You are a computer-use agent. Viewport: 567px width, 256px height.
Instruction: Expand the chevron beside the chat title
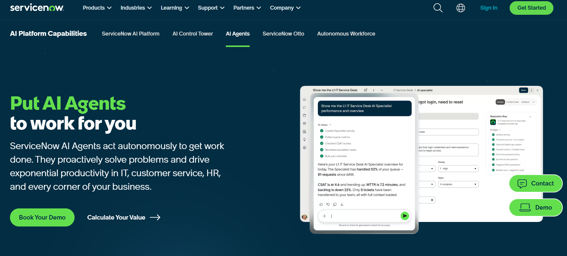coord(382,90)
